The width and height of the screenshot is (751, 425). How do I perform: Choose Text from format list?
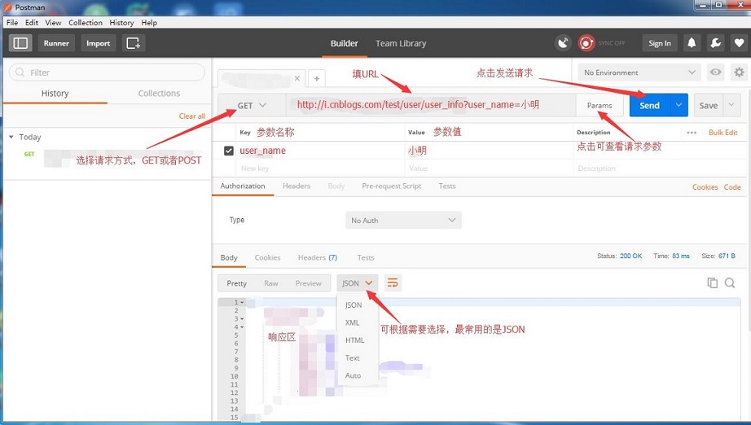[353, 358]
